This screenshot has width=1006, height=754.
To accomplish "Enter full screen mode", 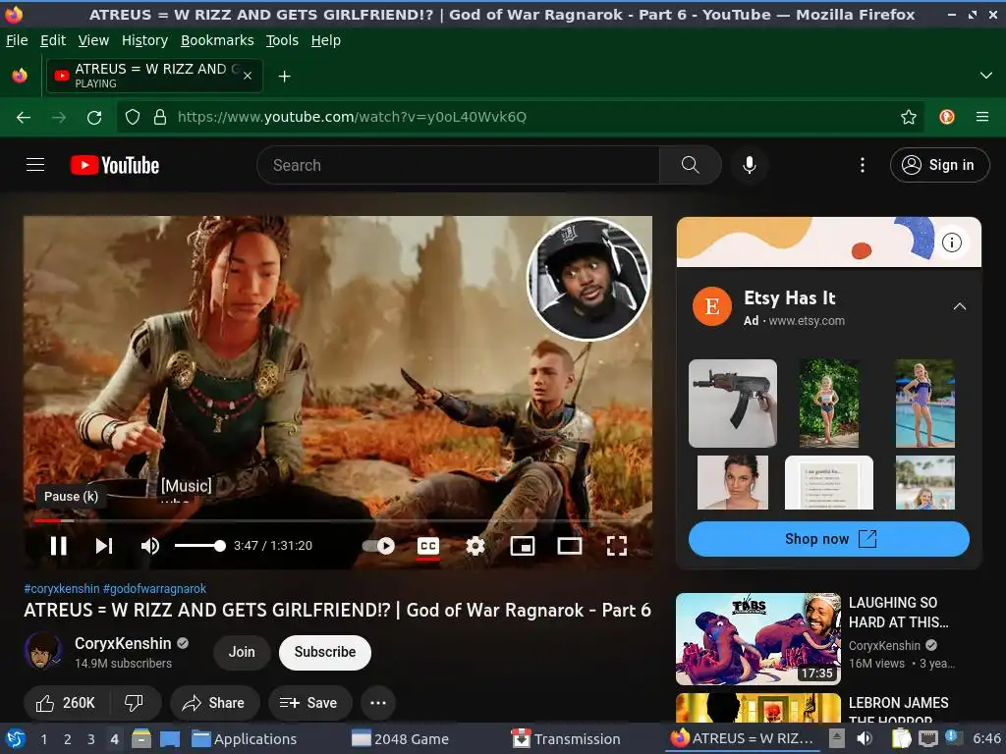I will pos(617,546).
